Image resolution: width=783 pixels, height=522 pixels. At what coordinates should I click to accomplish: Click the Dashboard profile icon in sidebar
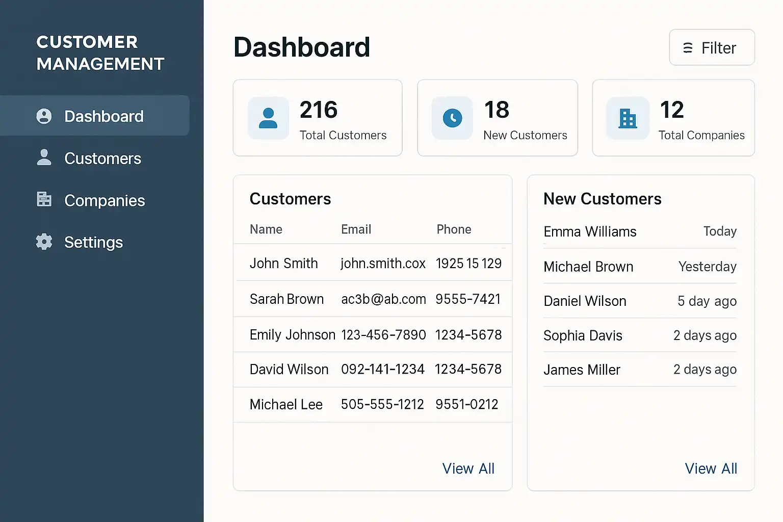pyautogui.click(x=44, y=116)
